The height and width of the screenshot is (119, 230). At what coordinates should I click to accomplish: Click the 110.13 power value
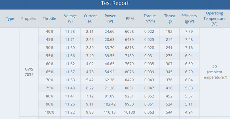coord(110,112)
